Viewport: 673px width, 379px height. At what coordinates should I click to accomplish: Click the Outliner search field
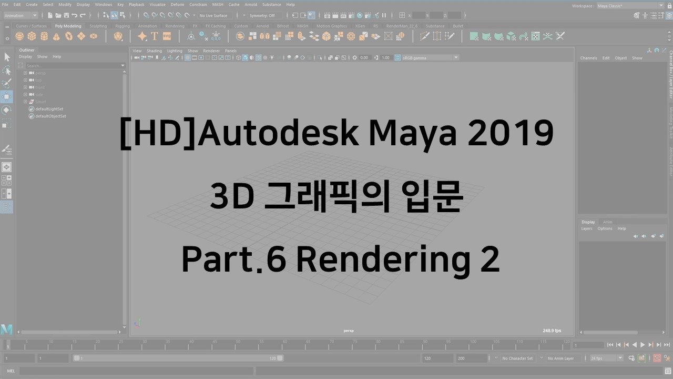74,66
